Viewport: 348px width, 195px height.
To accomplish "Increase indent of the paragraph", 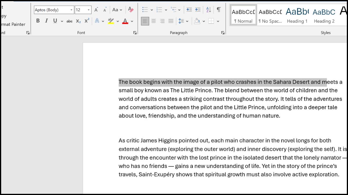I will pyautogui.click(x=198, y=10).
